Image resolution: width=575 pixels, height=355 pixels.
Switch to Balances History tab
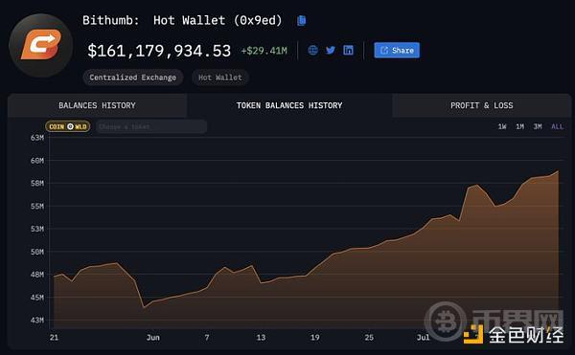point(97,105)
